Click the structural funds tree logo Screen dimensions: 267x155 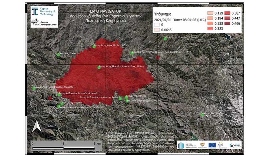[x=222, y=145]
